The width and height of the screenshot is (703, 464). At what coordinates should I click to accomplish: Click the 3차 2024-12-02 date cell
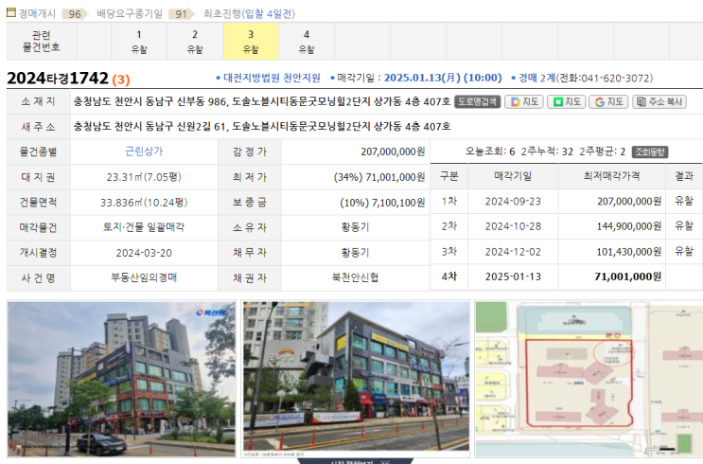click(513, 252)
